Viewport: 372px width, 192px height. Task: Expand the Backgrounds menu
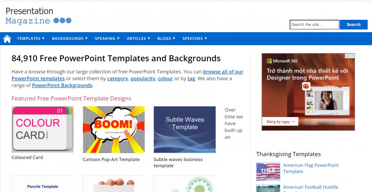pyautogui.click(x=70, y=38)
